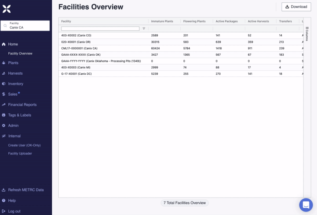Click the 7 Total Facilities Overview label

185,203
